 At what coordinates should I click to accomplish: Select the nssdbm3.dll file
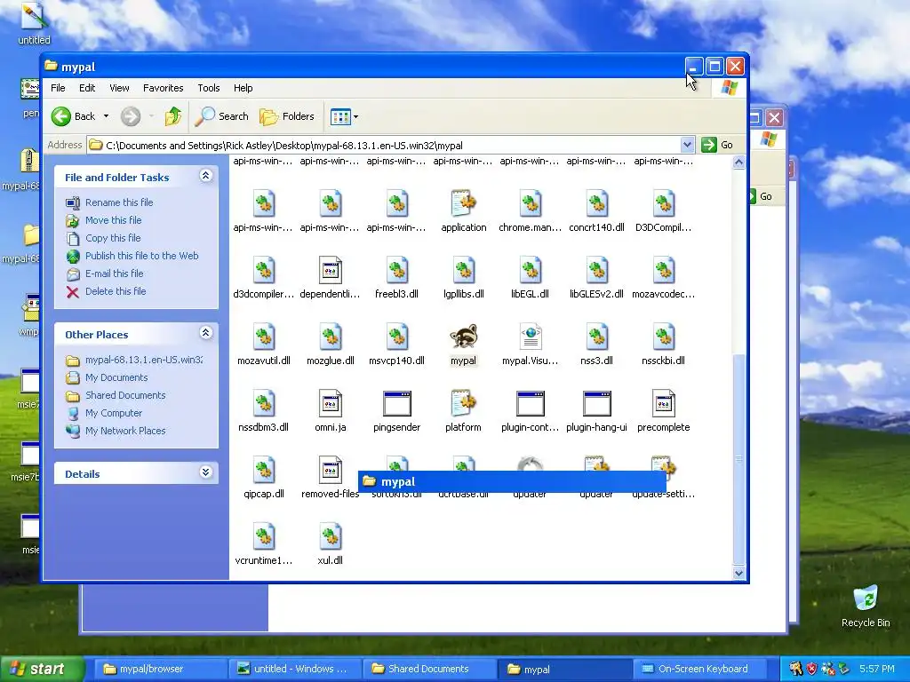click(263, 404)
